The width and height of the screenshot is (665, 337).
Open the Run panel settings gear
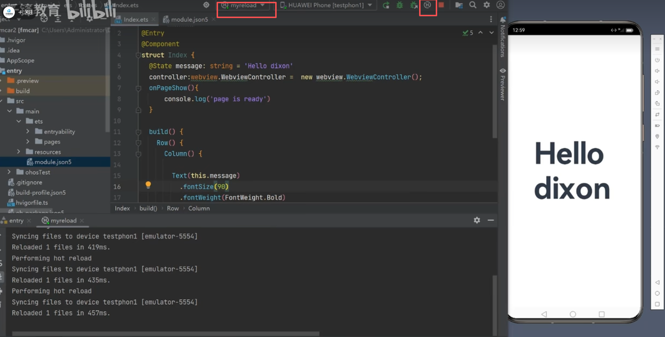pyautogui.click(x=477, y=220)
